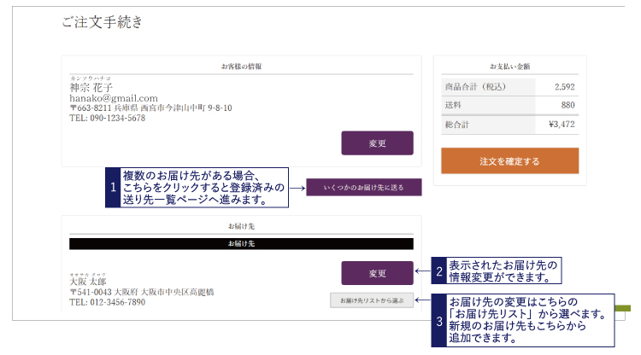Click the ご注文手続き page title
This screenshot has height=355, width=641.
point(102,22)
